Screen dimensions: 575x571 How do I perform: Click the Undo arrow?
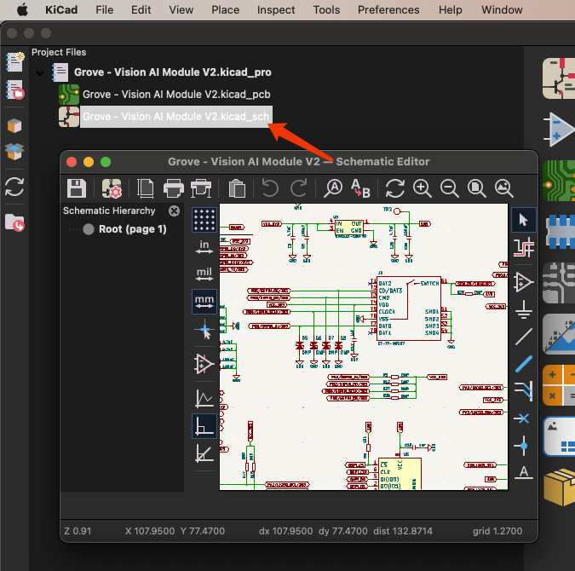[x=270, y=188]
